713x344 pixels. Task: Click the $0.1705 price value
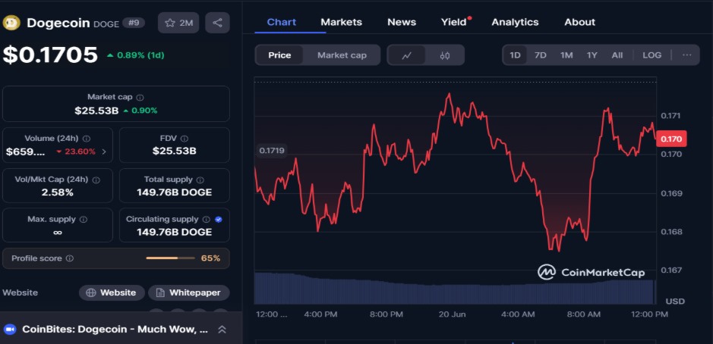click(x=50, y=55)
